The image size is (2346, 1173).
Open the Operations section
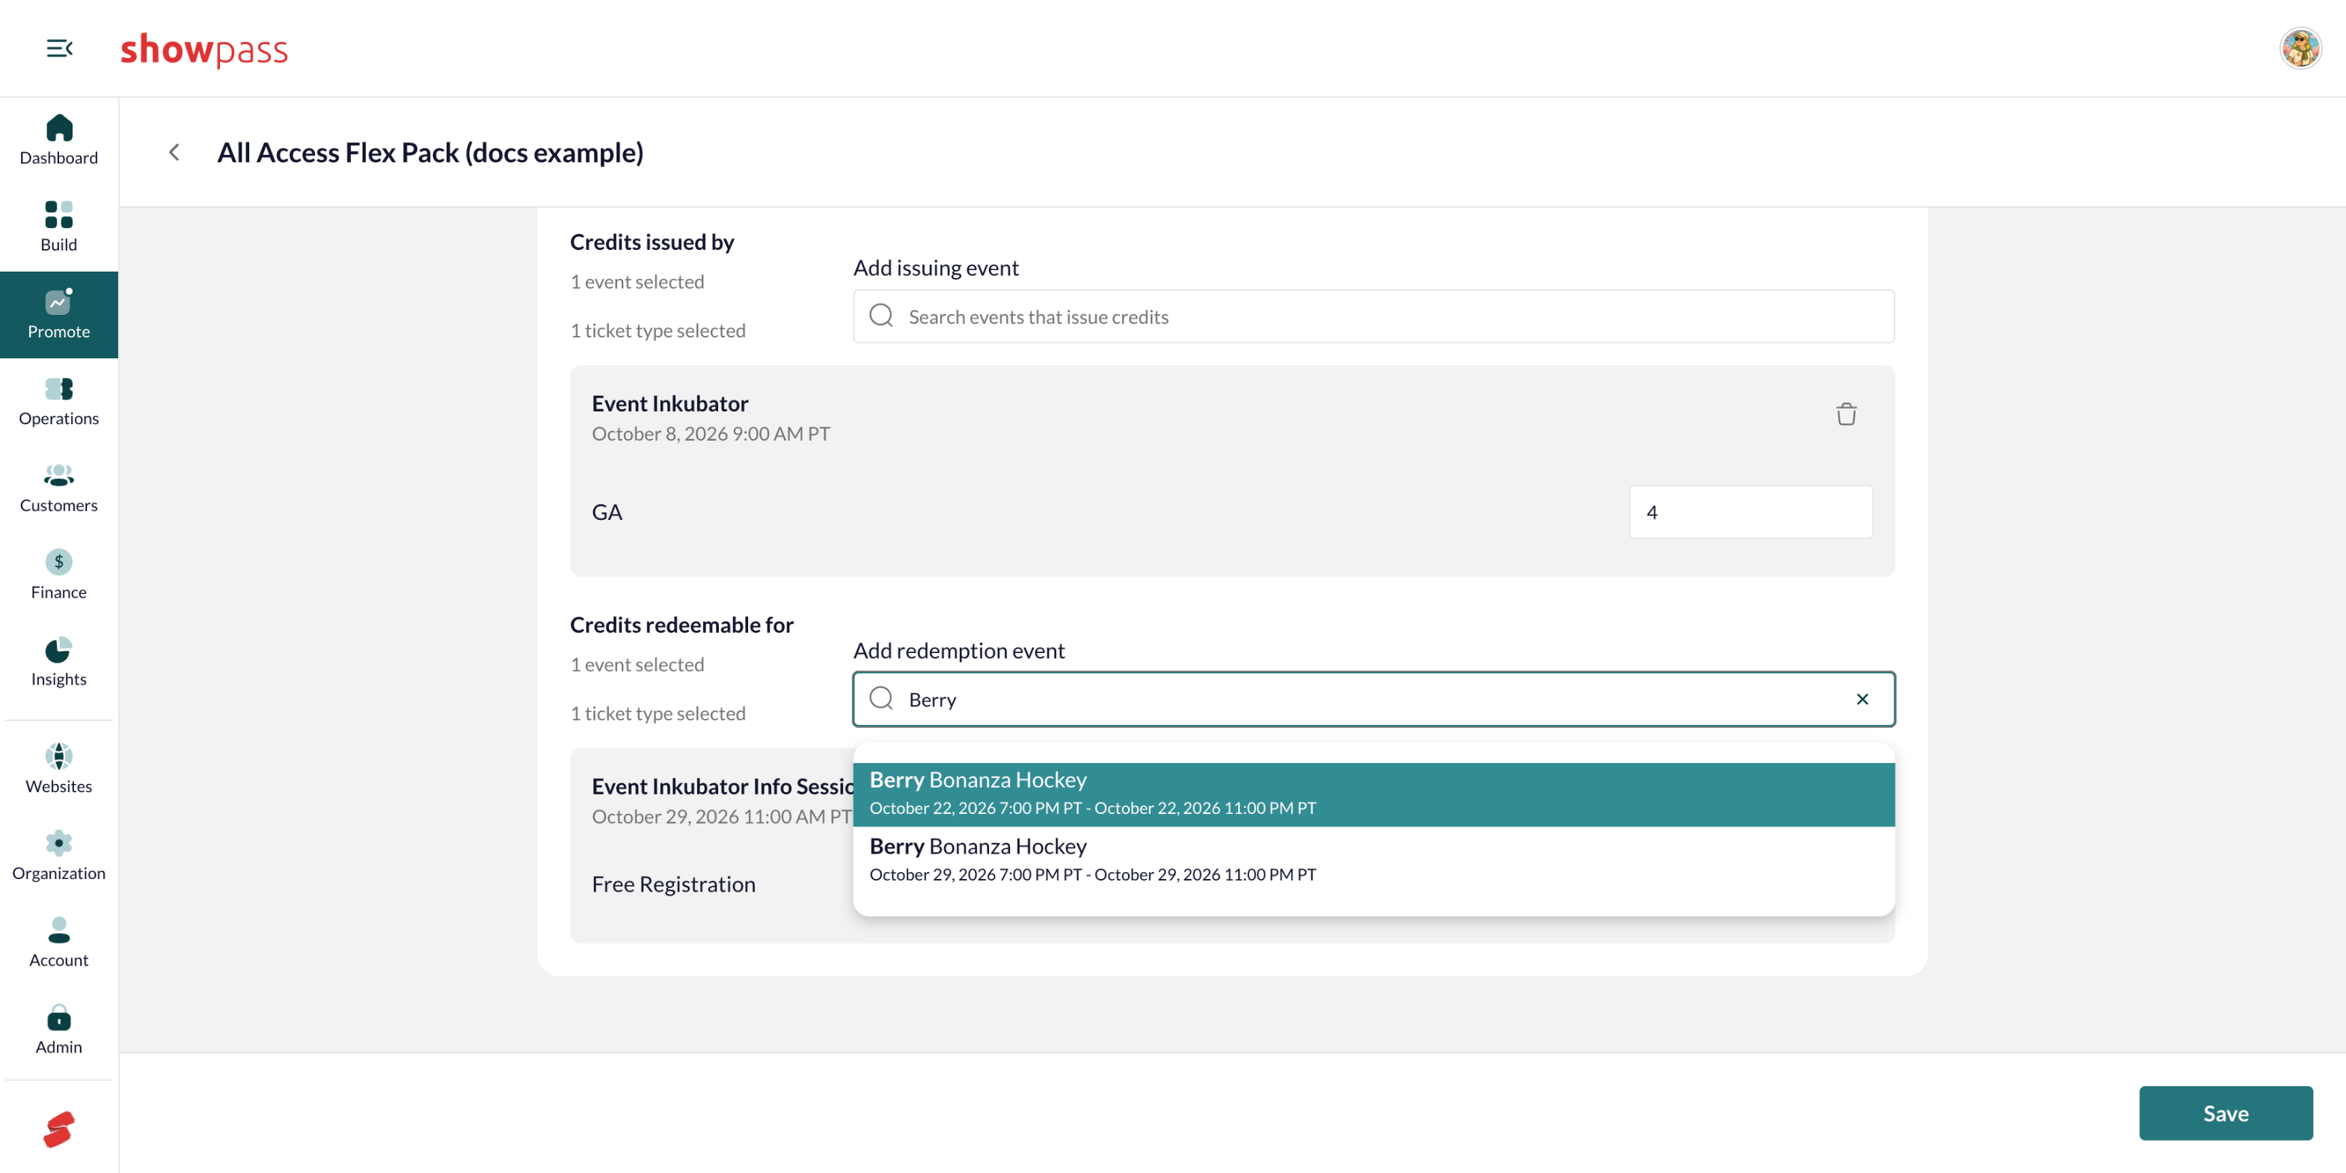[x=59, y=401]
